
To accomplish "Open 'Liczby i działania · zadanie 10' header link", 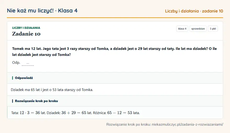I will (194, 11).
